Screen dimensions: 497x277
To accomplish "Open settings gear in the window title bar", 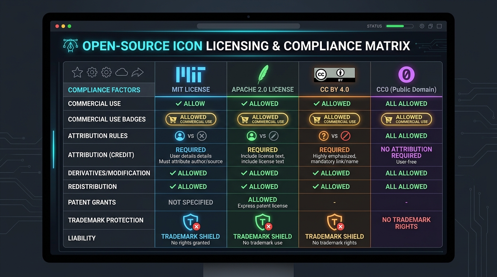I will pos(422,26).
